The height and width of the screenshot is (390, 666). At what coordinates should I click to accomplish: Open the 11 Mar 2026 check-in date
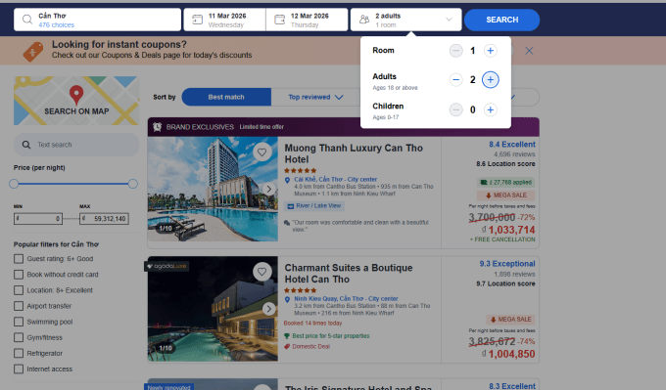pos(224,20)
